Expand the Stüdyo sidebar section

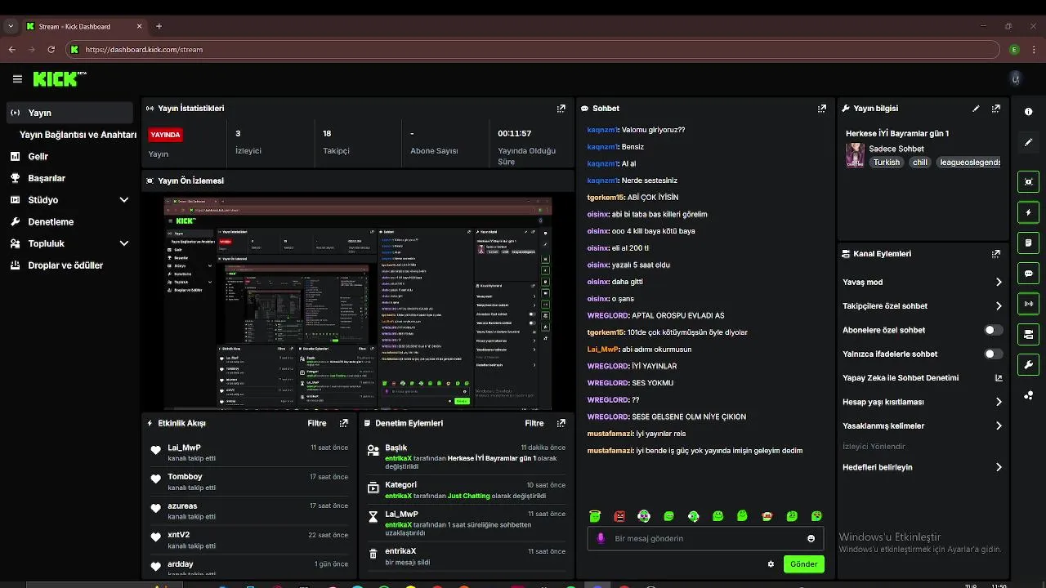(x=124, y=200)
